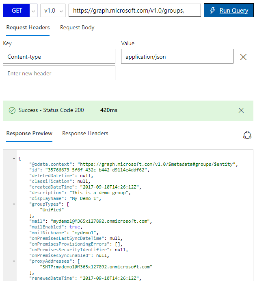The image size is (255, 281).
Task: Switch to the Request Headers tab
Action: coord(28,28)
